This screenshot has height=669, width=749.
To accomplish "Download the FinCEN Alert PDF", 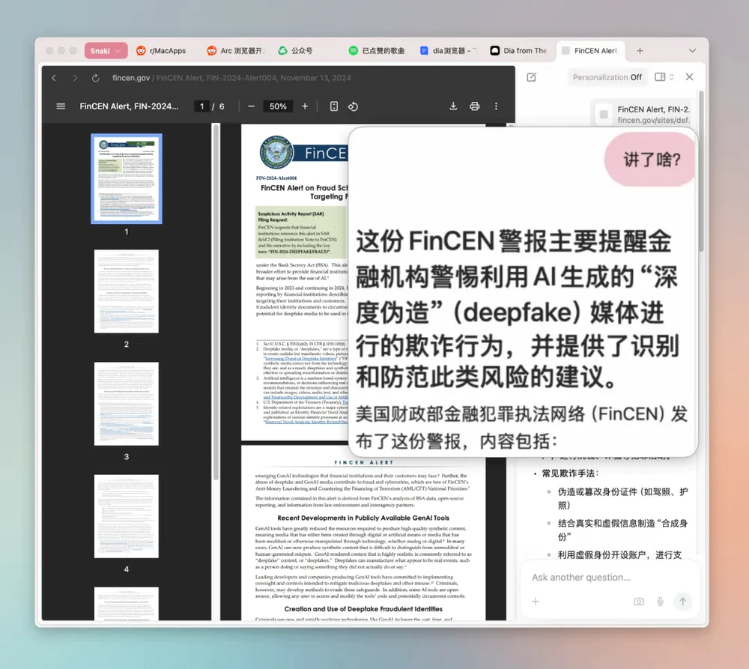I will (452, 106).
